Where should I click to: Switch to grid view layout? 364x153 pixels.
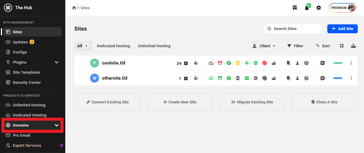pyautogui.click(x=342, y=46)
